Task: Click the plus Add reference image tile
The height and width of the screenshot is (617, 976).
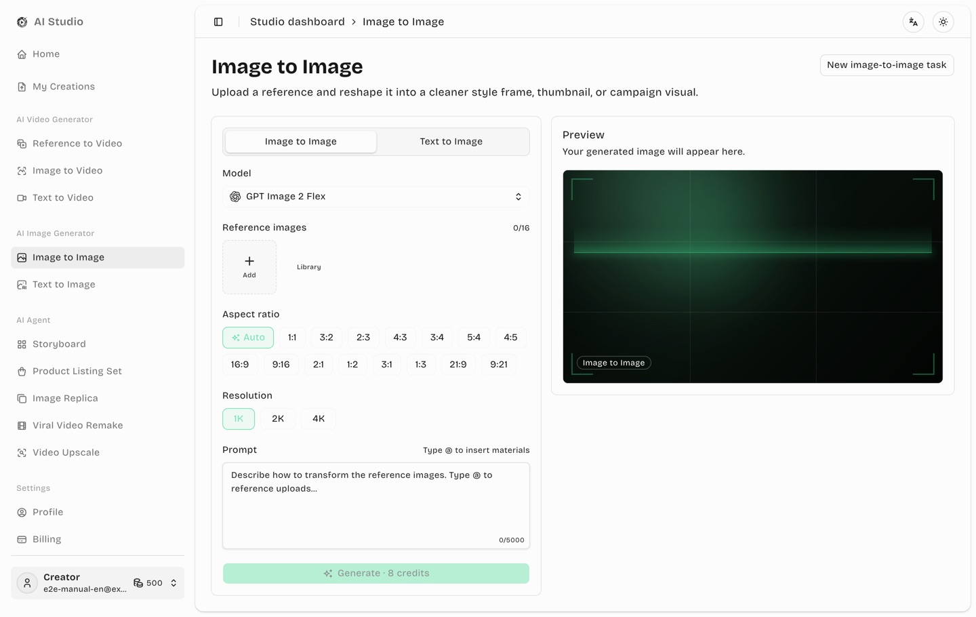Action: point(249,267)
